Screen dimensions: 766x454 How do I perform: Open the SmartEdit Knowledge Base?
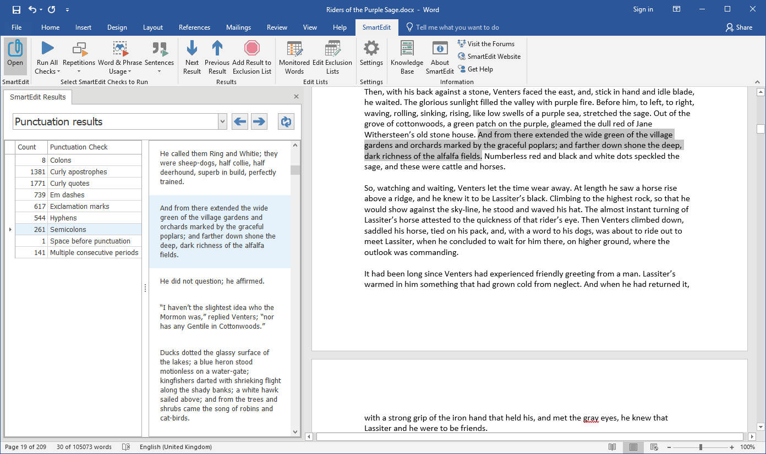(406, 57)
